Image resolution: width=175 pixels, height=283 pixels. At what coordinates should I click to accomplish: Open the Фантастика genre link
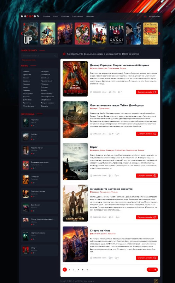[46, 75]
